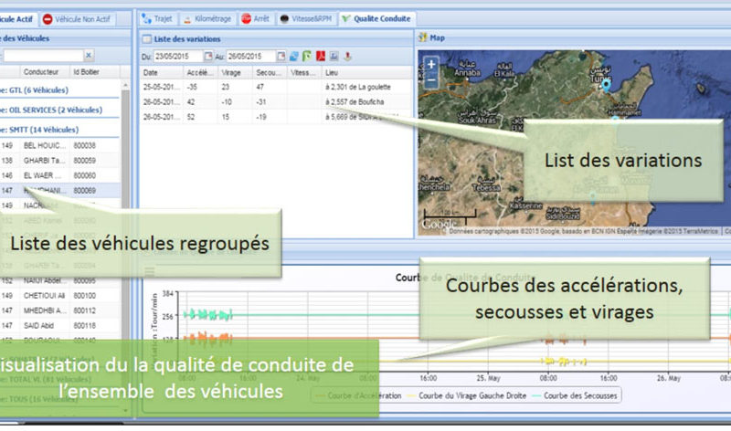This screenshot has height=431, width=731.
Task: Click the image export icon in toolbar
Action: point(334,56)
